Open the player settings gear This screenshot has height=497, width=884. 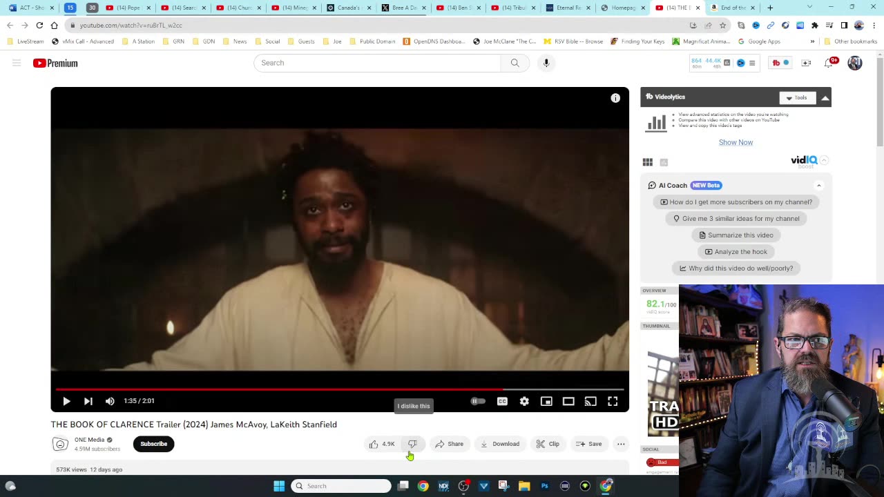tap(524, 401)
